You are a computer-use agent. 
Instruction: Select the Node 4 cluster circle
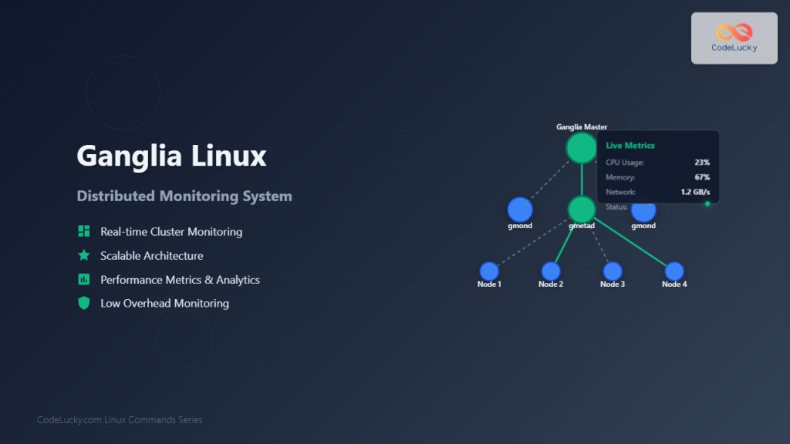[674, 271]
